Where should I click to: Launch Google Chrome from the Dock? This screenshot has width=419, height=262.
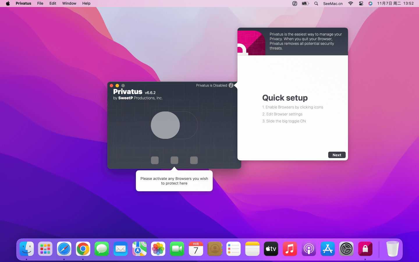point(83,249)
